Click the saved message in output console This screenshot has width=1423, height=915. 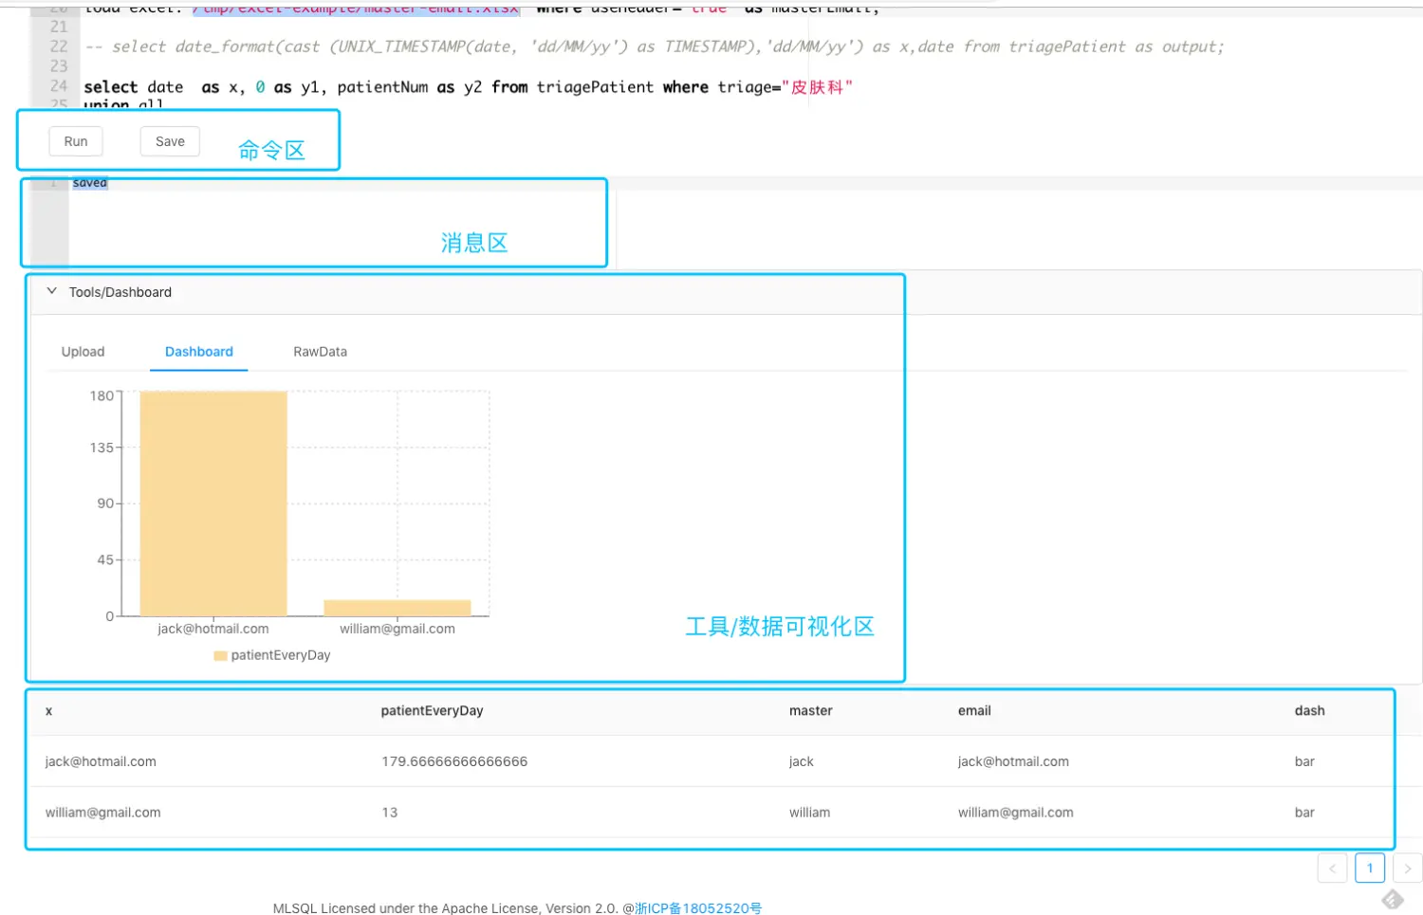pos(90,183)
